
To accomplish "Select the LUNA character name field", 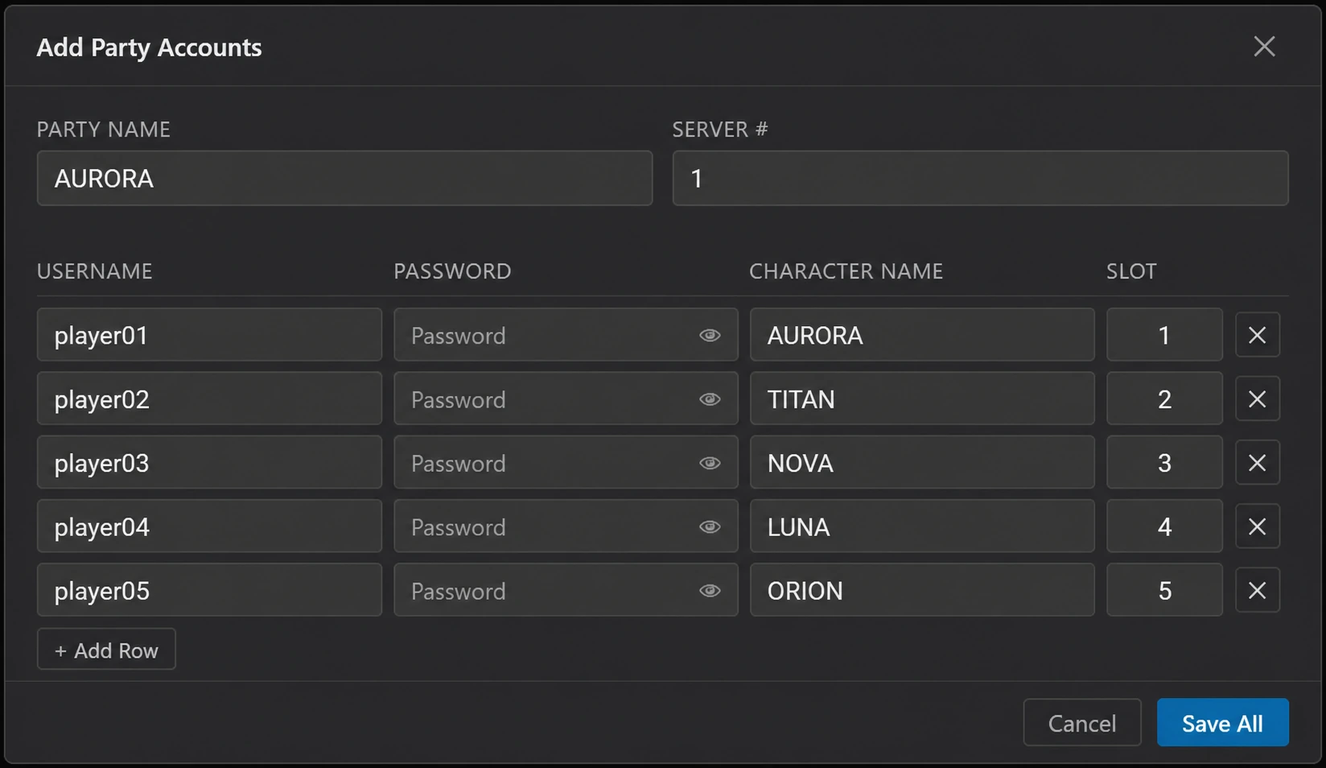I will coord(922,526).
